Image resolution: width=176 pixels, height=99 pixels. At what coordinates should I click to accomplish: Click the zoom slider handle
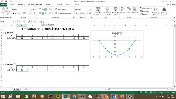click(161, 92)
